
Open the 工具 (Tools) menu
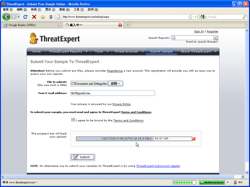click(79, 10)
